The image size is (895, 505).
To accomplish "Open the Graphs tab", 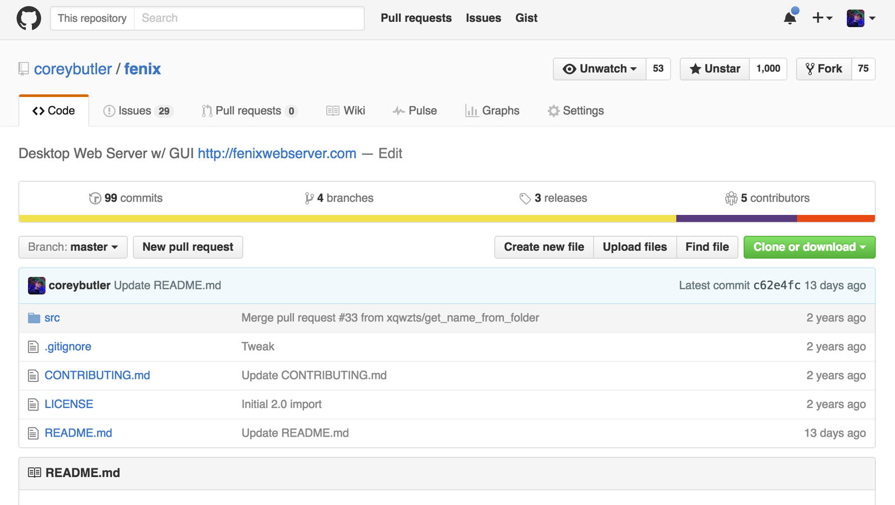I will (492, 111).
